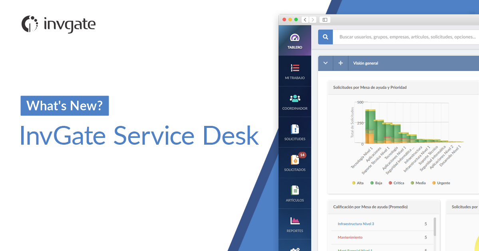Open the Artículos page icon
479x251 pixels.
click(x=295, y=190)
